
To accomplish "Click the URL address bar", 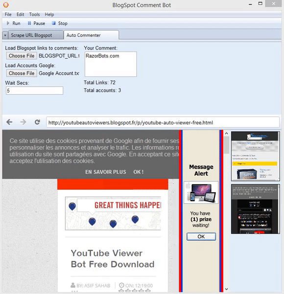I will (163, 122).
